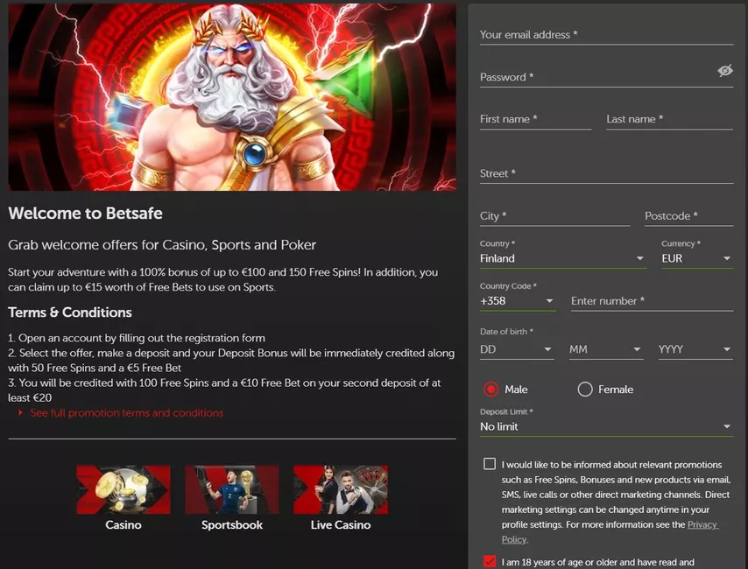Image resolution: width=748 pixels, height=569 pixels.
Task: Click the Sportsbook text label
Action: pos(232,525)
